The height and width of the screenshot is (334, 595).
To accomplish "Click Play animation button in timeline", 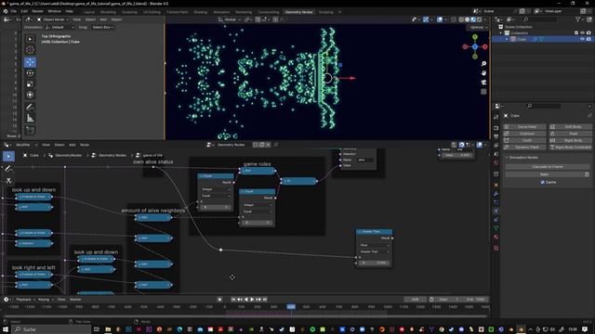I will tap(252, 300).
